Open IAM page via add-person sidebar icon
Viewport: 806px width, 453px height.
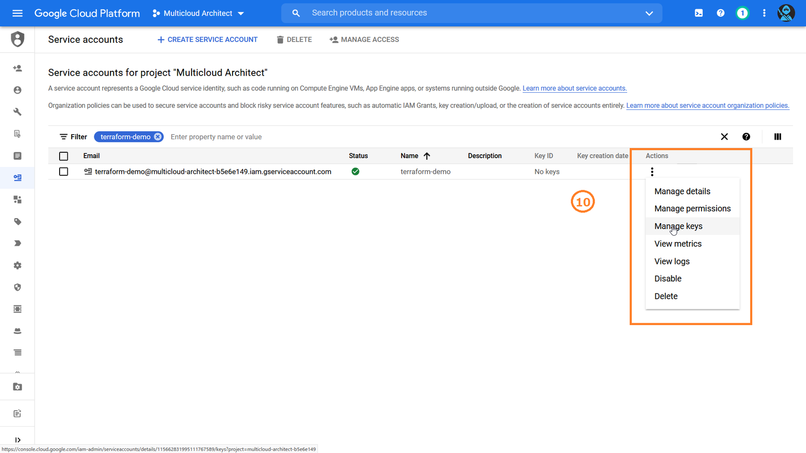pyautogui.click(x=18, y=68)
